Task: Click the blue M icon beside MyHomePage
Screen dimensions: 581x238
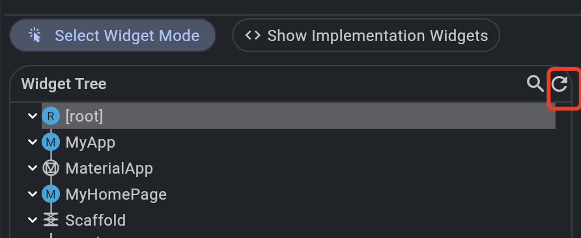Action: point(51,194)
